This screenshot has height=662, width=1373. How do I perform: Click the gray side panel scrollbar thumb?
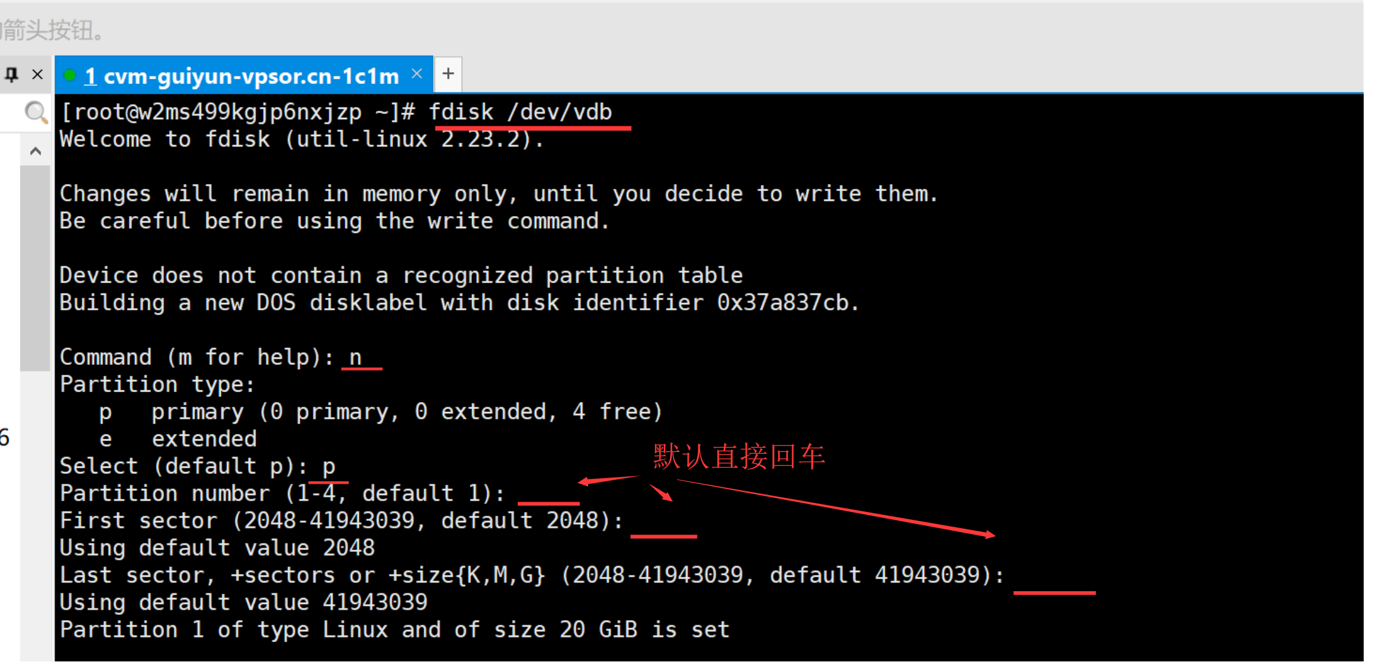[35, 267]
